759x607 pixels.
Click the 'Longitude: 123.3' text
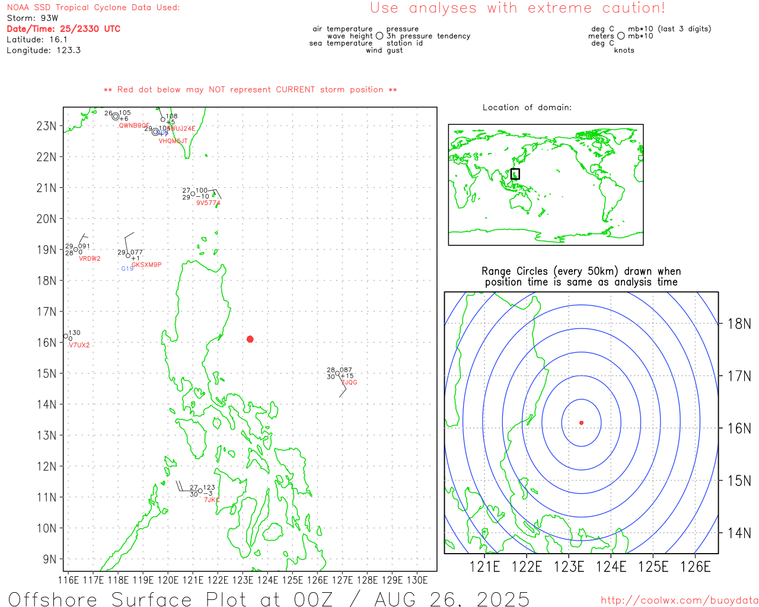click(43, 50)
